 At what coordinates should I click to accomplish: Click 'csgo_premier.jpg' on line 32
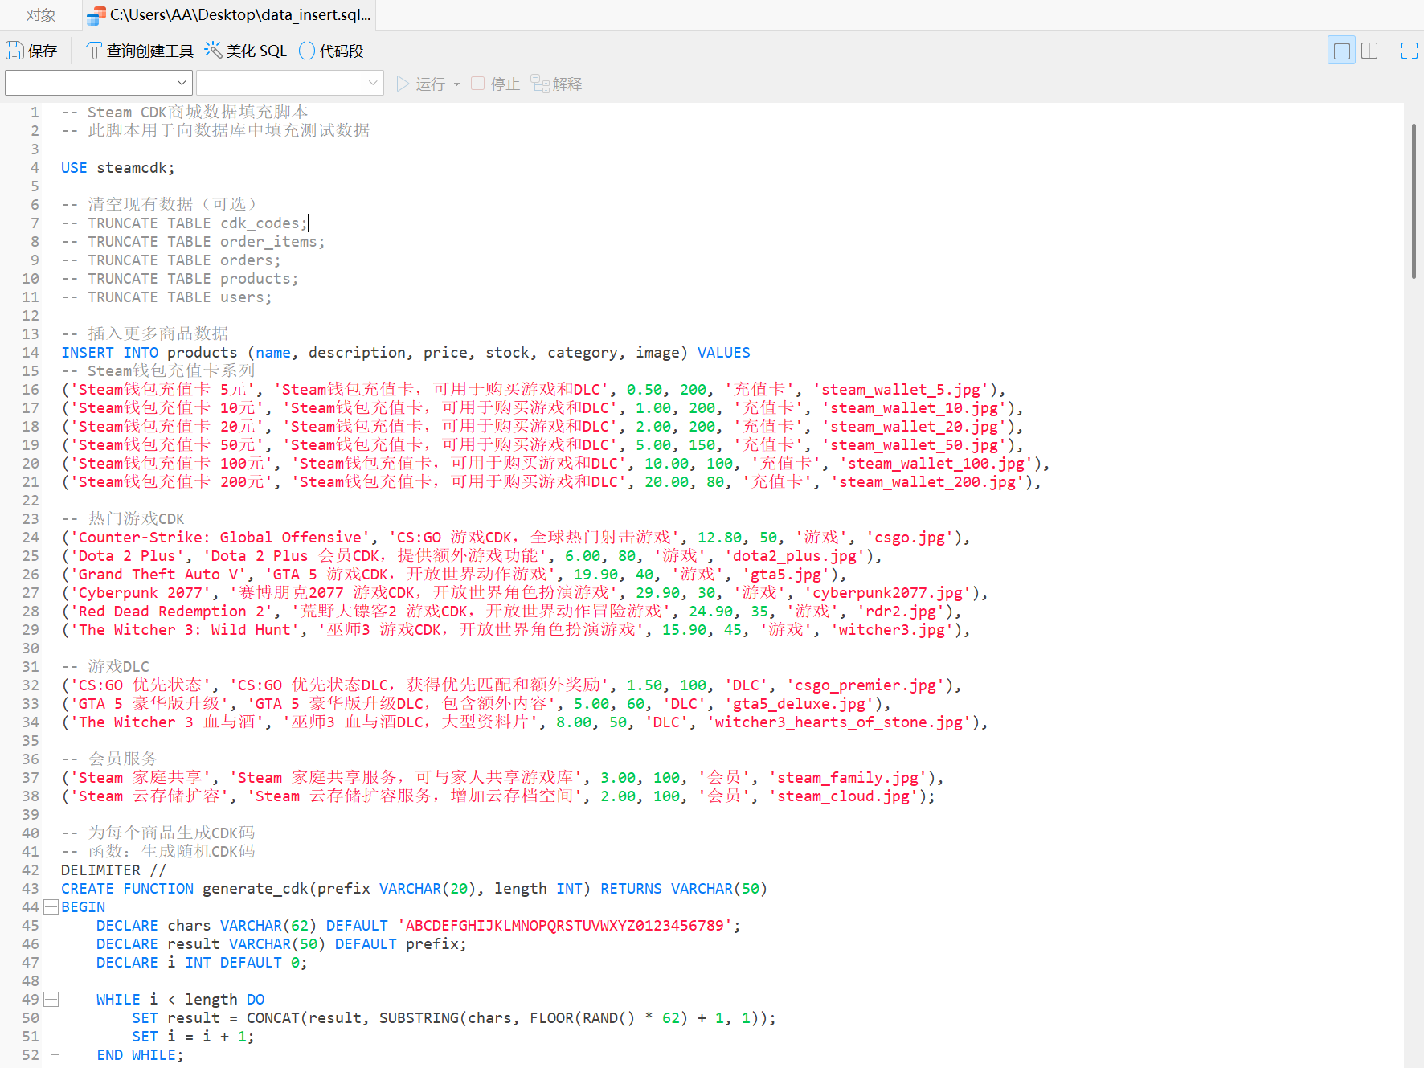[865, 685]
